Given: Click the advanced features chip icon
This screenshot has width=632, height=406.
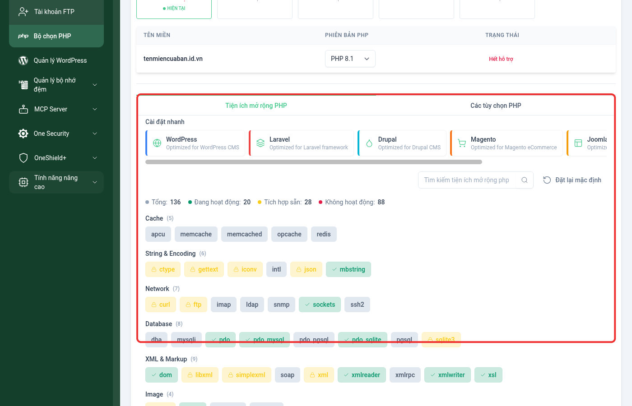Looking at the screenshot, I should click(23, 182).
